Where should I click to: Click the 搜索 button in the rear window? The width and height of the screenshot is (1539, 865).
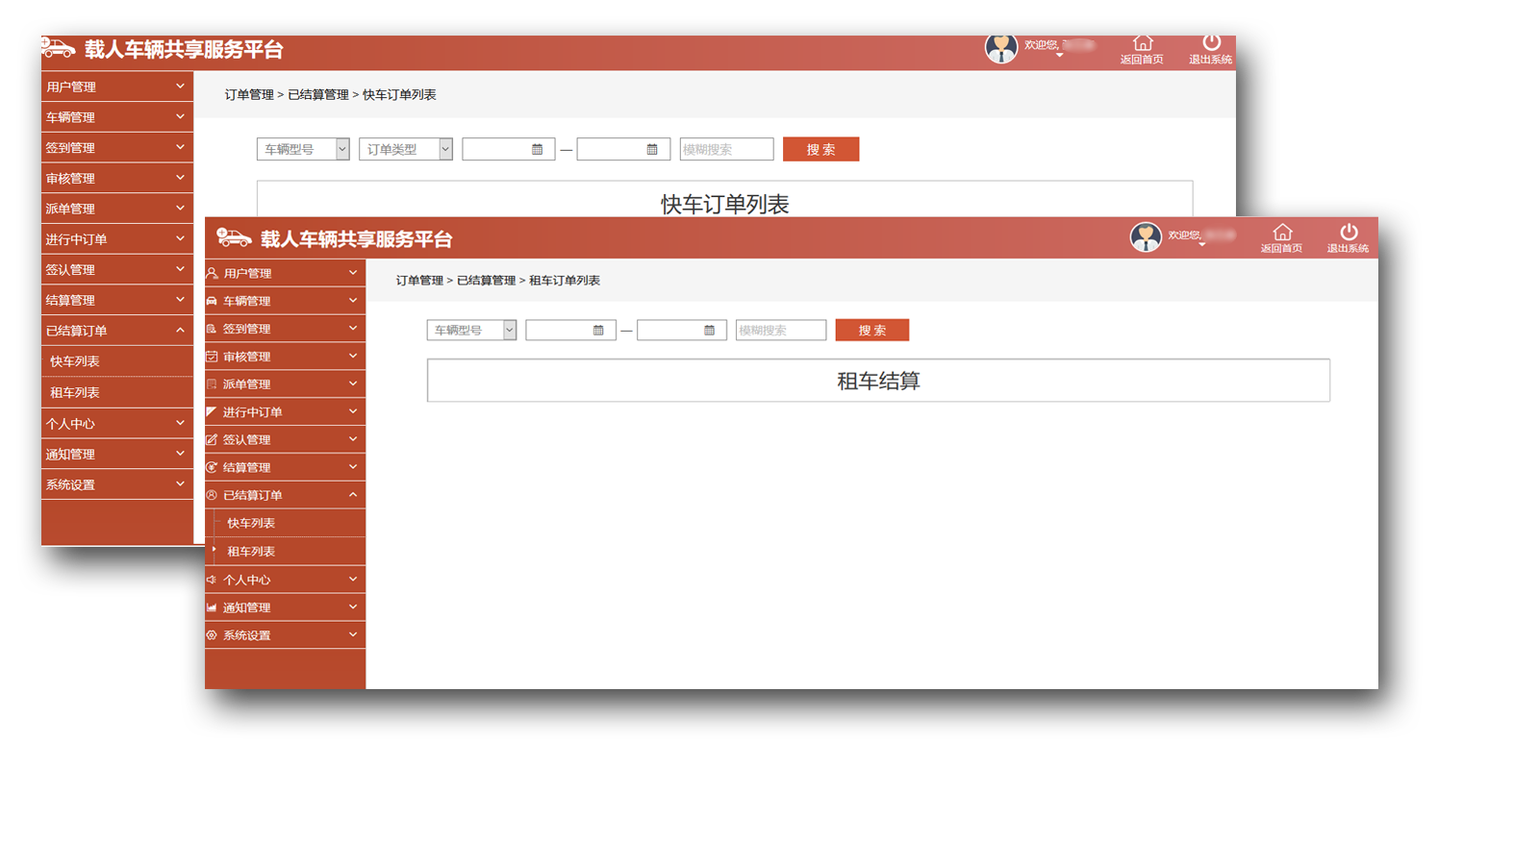click(x=820, y=149)
